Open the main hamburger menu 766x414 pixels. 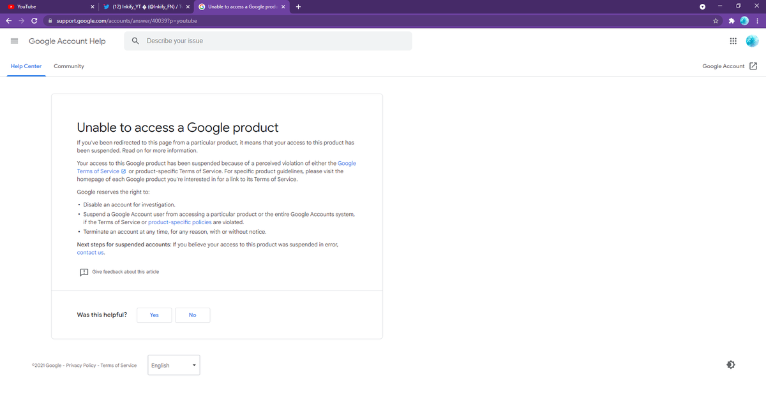click(x=14, y=41)
